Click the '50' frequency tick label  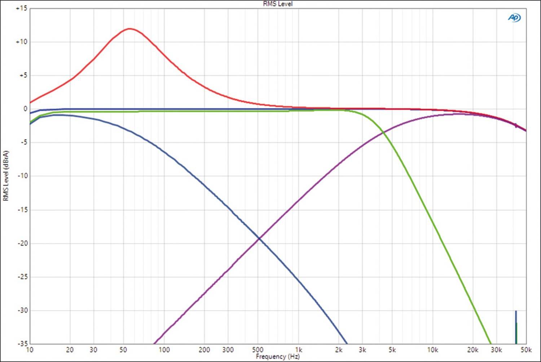coord(123,350)
